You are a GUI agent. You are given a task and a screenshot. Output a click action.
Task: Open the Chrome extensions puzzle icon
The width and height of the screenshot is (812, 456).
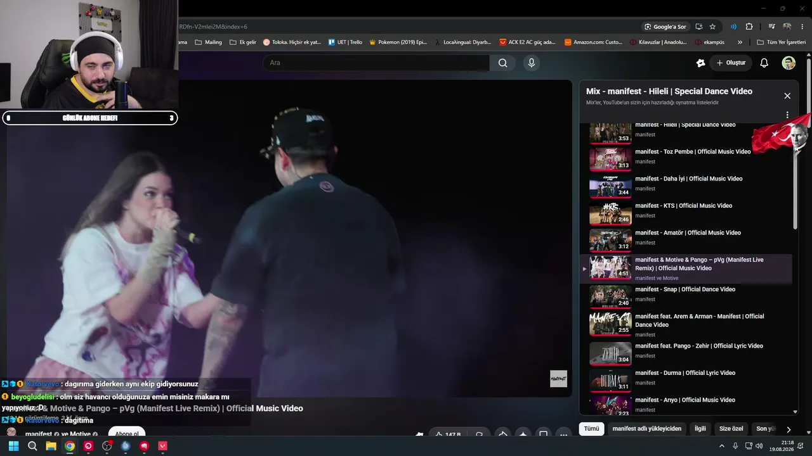(x=749, y=27)
